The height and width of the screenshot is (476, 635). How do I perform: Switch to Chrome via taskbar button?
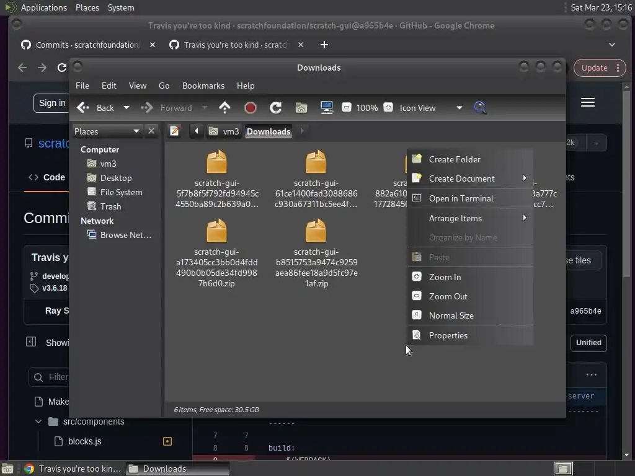73,469
